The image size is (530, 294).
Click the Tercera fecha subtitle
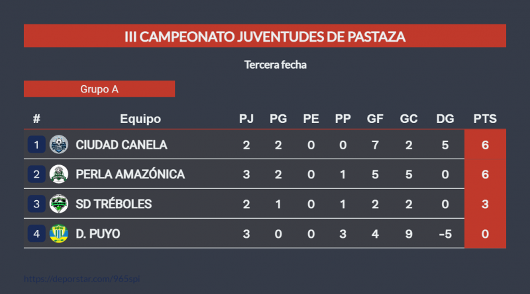pos(275,65)
